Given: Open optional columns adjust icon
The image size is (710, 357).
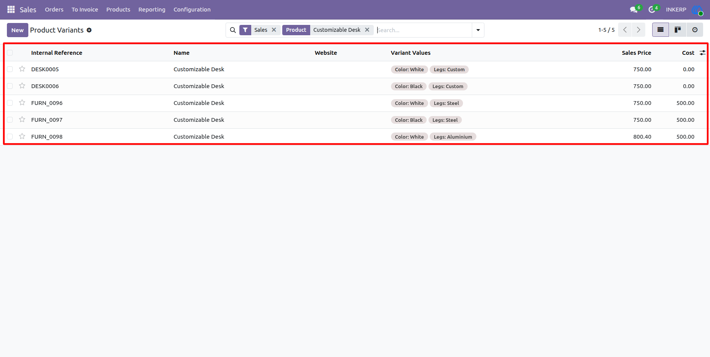Looking at the screenshot, I should [702, 53].
